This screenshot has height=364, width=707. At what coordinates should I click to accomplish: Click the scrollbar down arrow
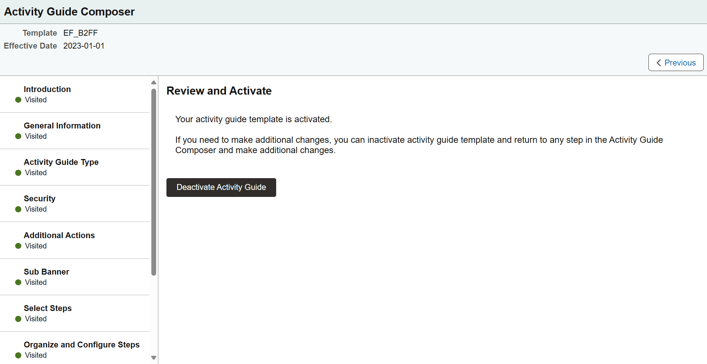pyautogui.click(x=154, y=357)
